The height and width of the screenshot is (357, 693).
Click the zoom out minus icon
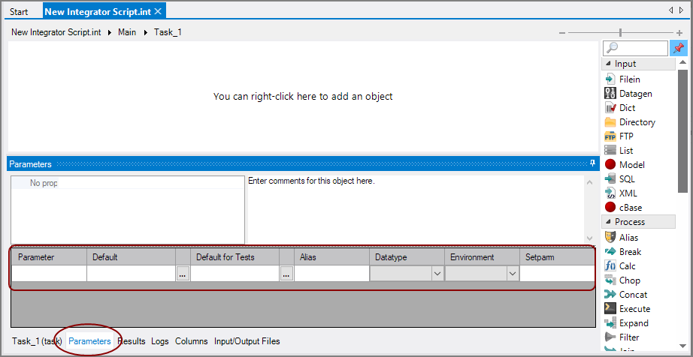tap(562, 33)
